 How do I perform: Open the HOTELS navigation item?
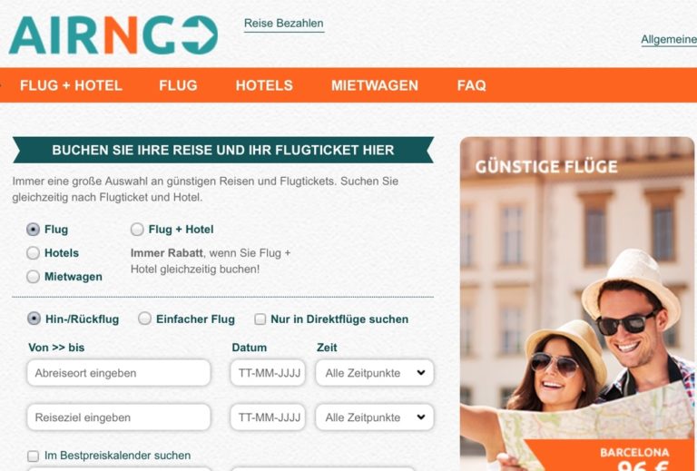point(264,85)
